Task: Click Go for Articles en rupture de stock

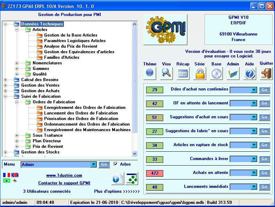Action: [264, 145]
